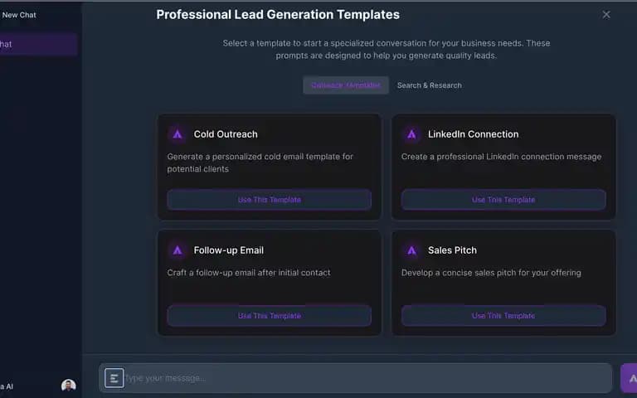Click 'Generate a personalized cold email' description
This screenshot has height=398, width=637.
(x=260, y=163)
